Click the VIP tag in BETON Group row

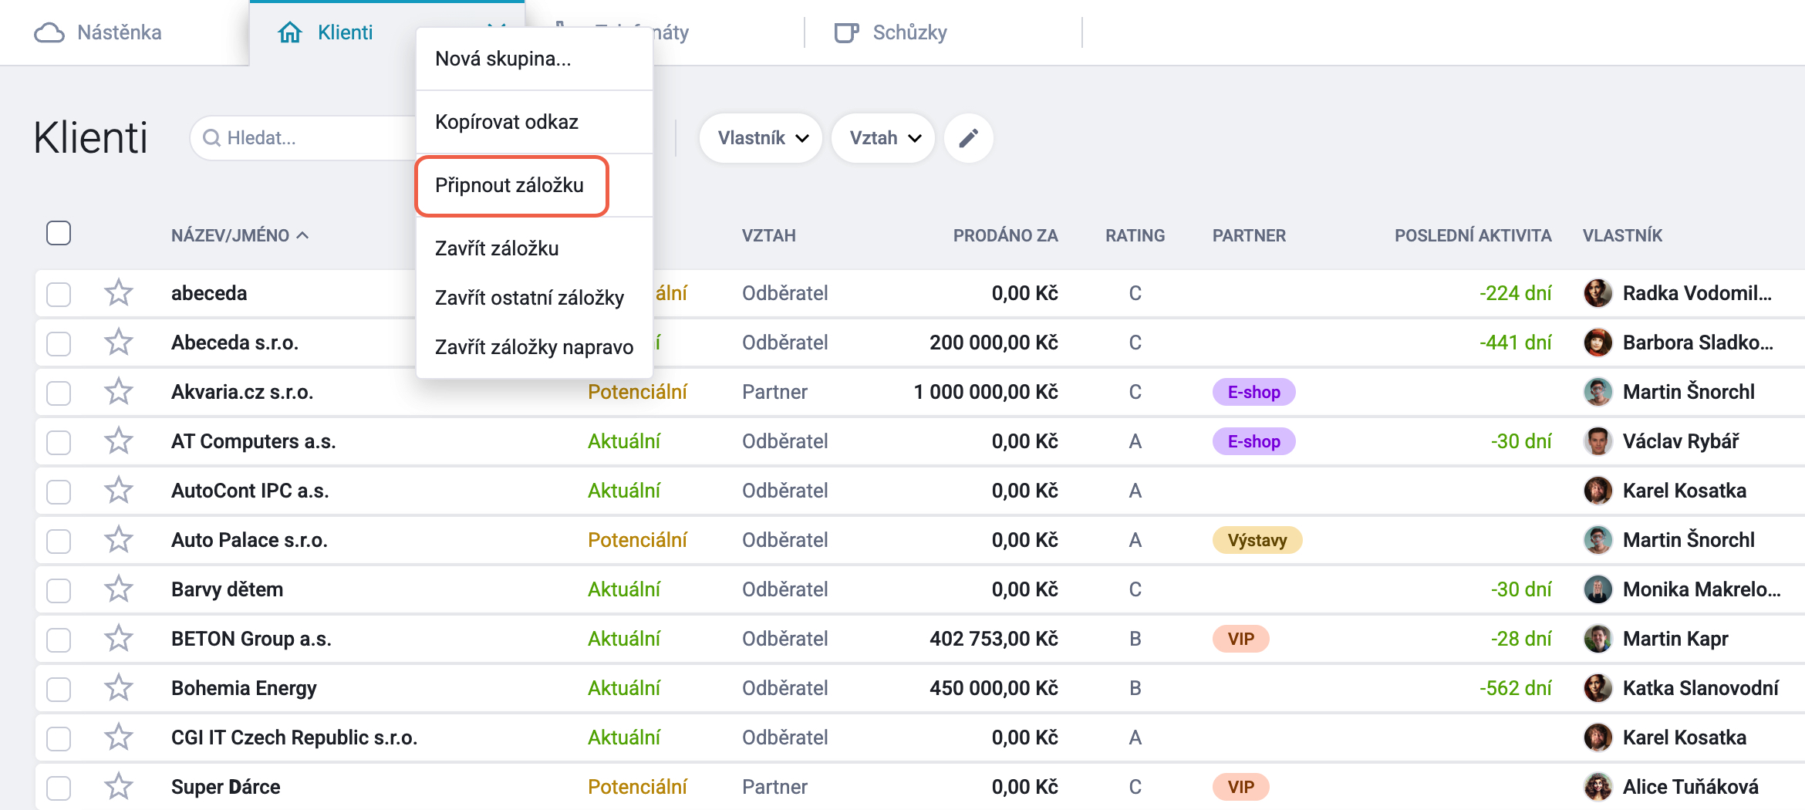pos(1240,639)
